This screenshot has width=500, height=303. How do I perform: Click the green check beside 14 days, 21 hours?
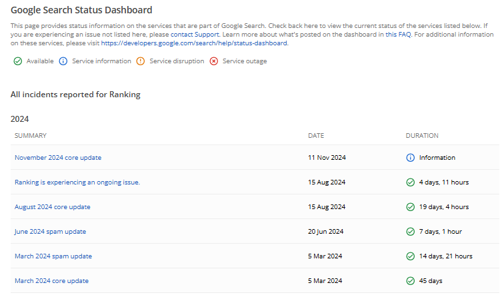(411, 256)
